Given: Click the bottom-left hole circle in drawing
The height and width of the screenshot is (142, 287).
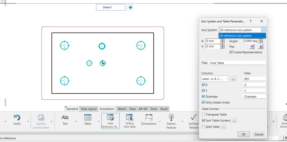Looking at the screenshot, I should 65,81.
